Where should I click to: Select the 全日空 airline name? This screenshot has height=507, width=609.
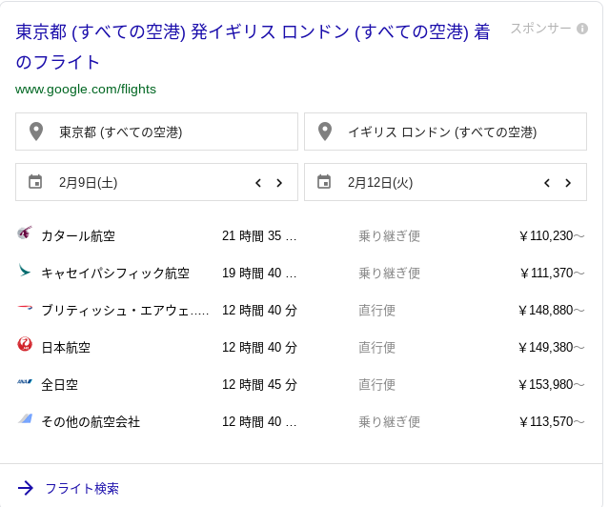tap(60, 385)
